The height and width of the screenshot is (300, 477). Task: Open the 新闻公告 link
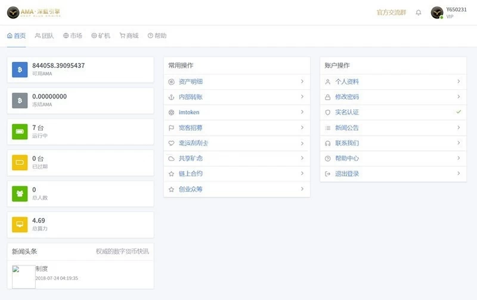347,128
